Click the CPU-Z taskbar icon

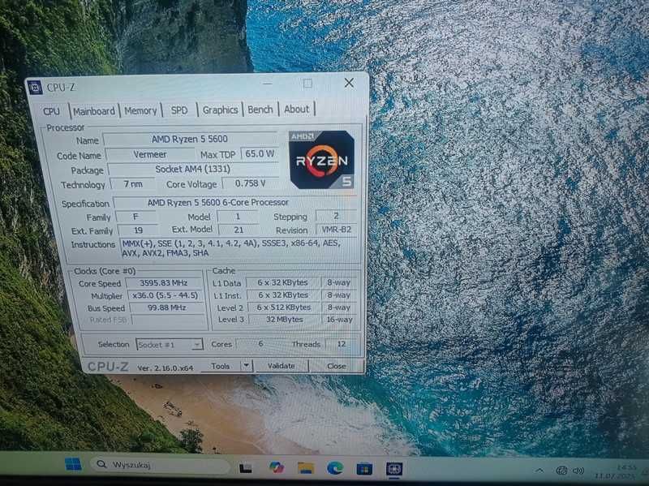pos(393,470)
